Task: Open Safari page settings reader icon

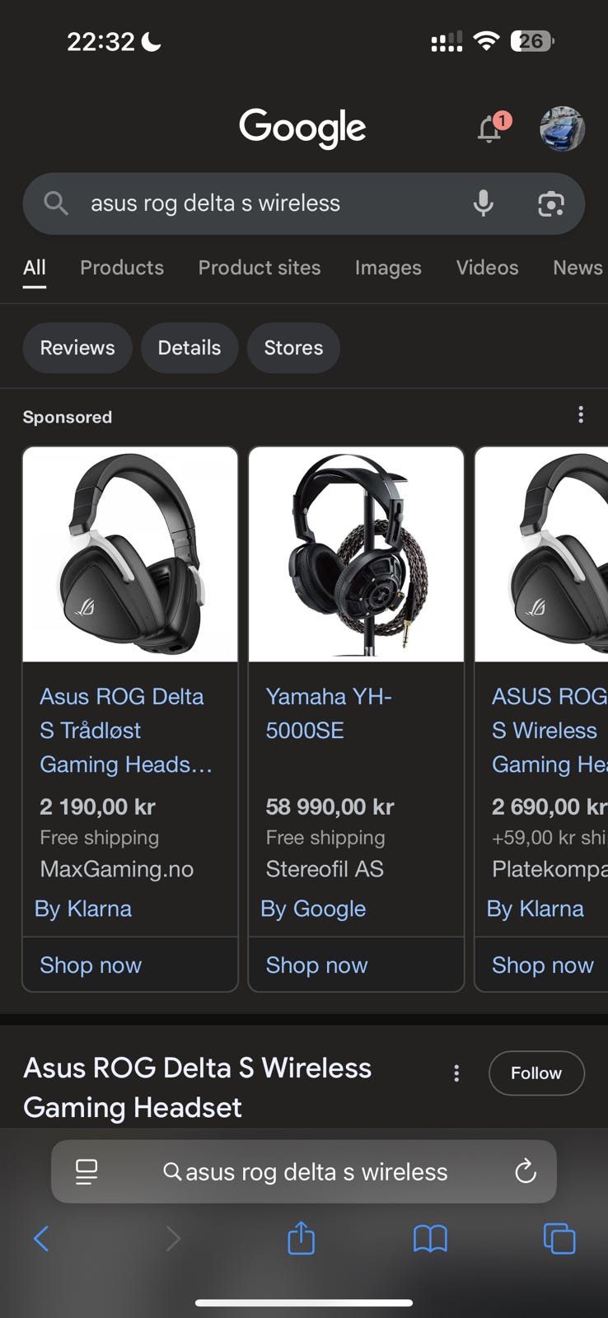Action: [87, 1171]
